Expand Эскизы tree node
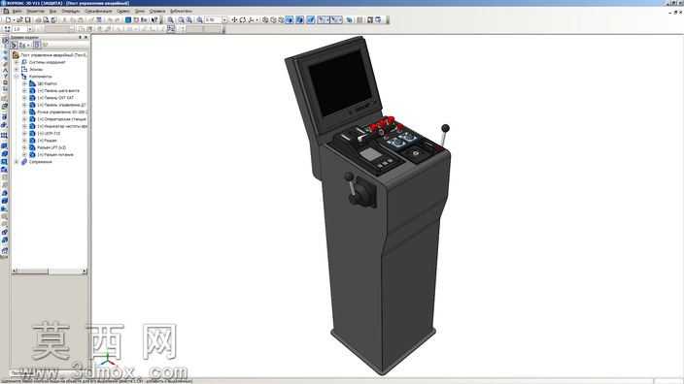This screenshot has height=384, width=684. pyautogui.click(x=17, y=69)
